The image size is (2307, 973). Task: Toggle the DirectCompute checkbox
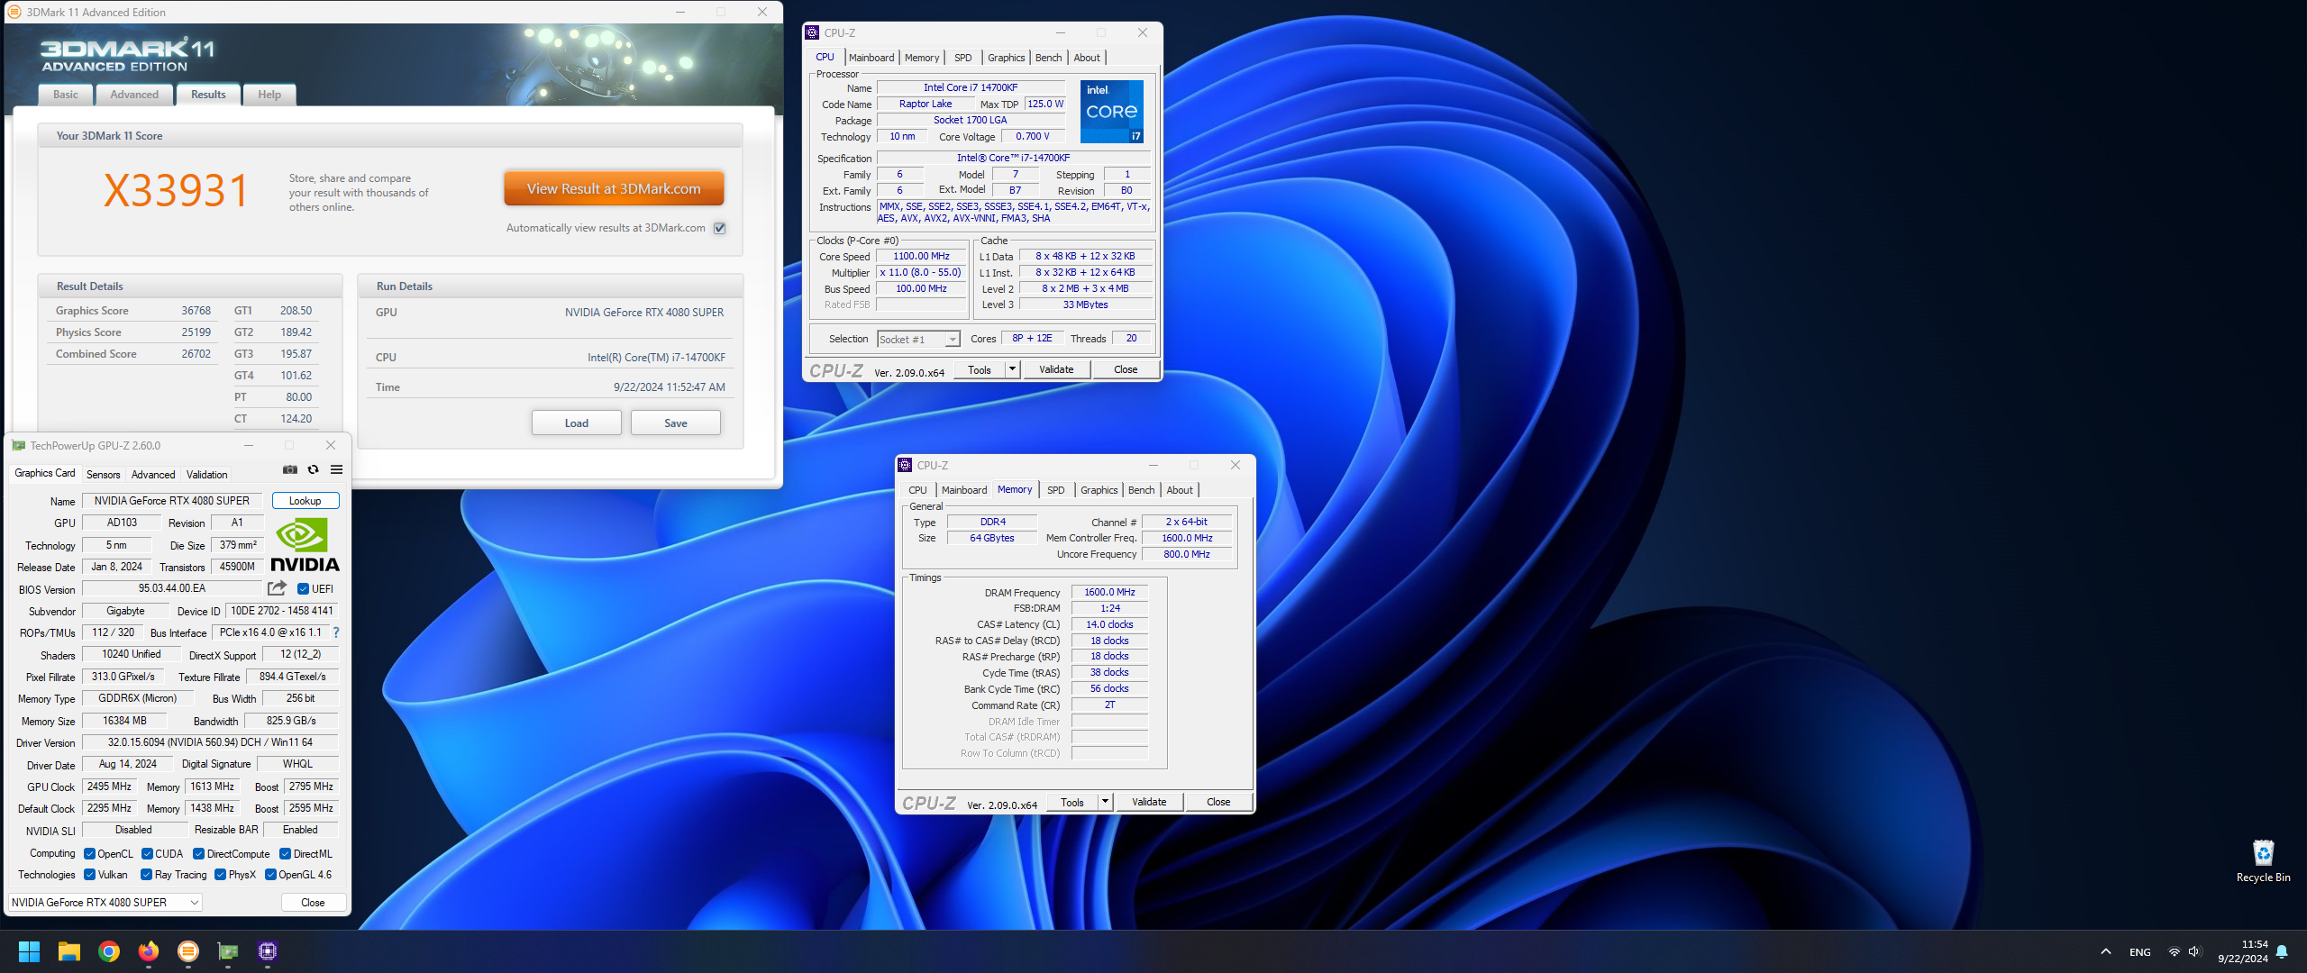[199, 854]
